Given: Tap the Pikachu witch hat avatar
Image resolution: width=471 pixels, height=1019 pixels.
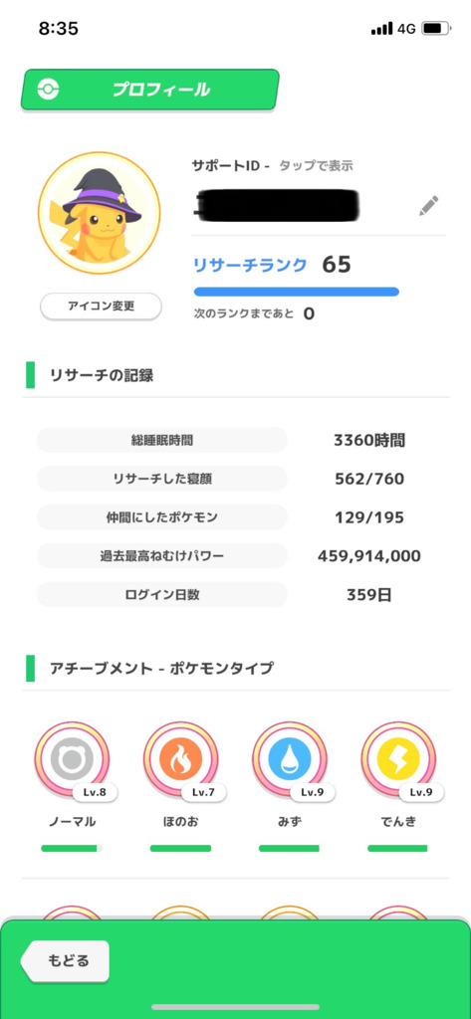Looking at the screenshot, I should (x=99, y=213).
